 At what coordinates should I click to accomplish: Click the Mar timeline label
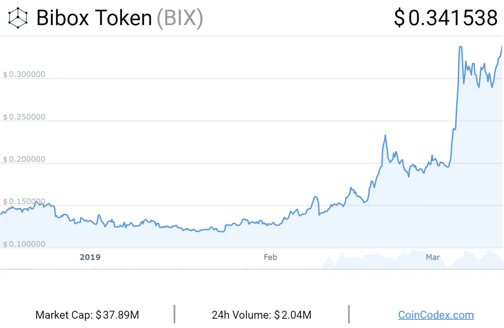433,257
